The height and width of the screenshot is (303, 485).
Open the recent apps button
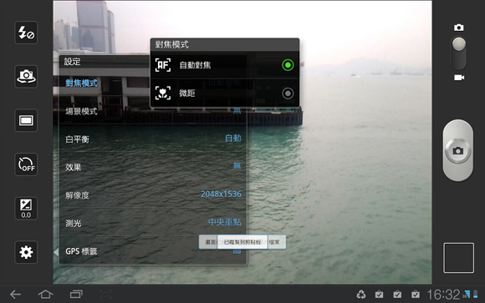coord(76,294)
